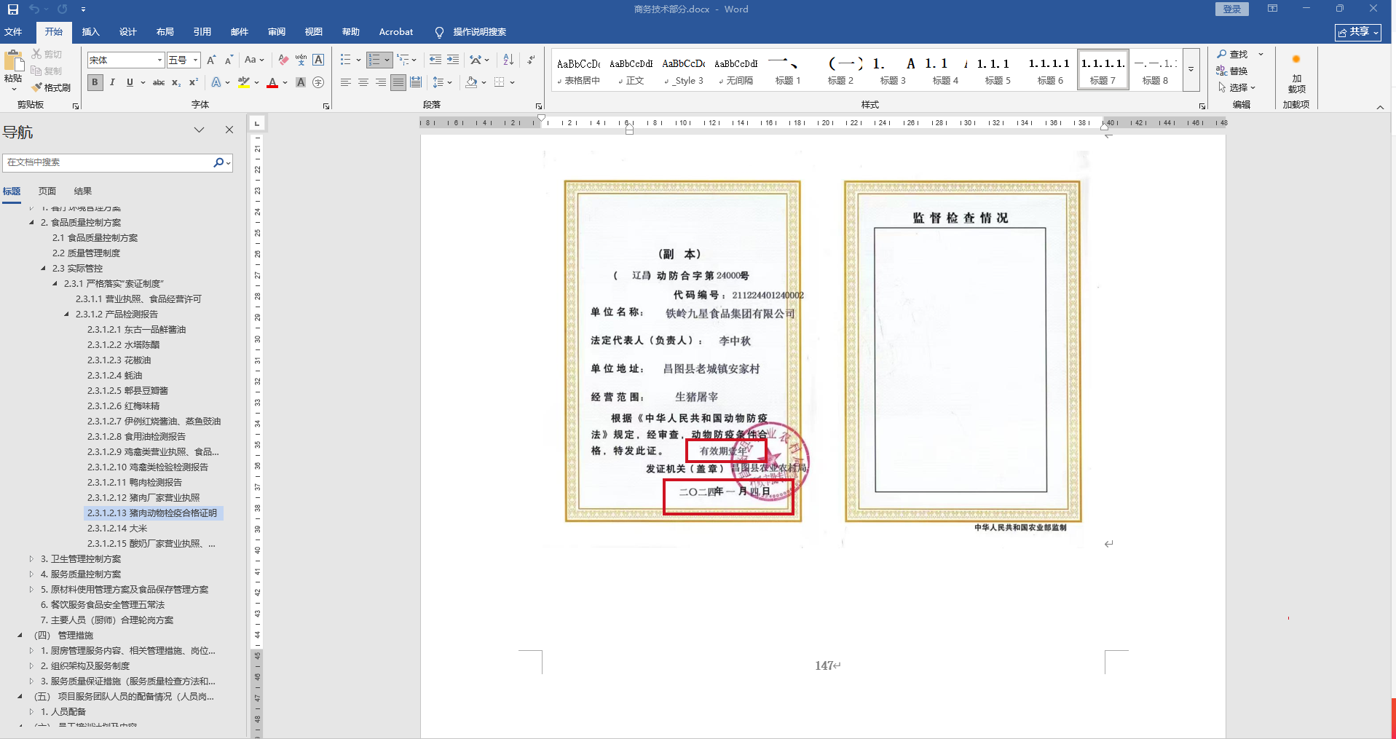Screen dimensions: 1396x739
Task: Collapse the ribbon with the arrow
Action: point(1380,107)
